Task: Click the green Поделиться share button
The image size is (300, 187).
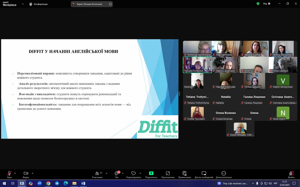Action: tap(151, 175)
